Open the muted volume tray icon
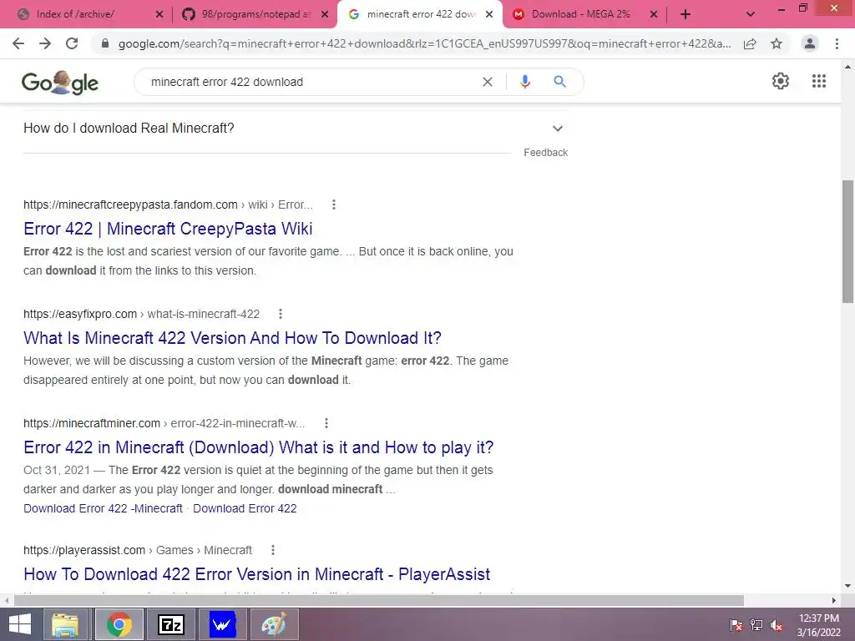This screenshot has height=641, width=855. click(x=777, y=625)
